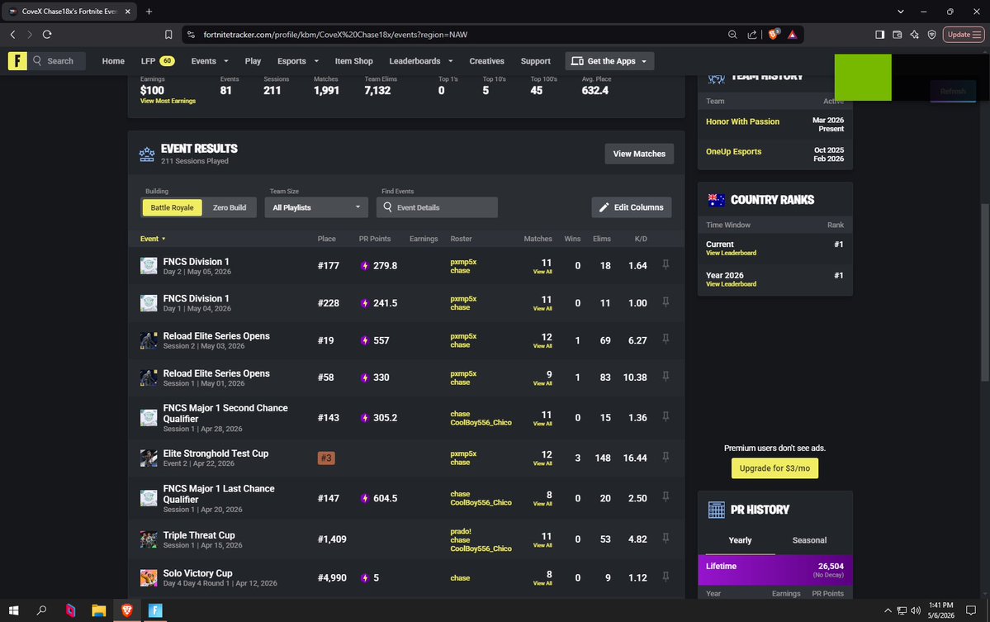Open a new browser tab with plus
Image resolution: width=990 pixels, height=622 pixels.
click(x=149, y=12)
